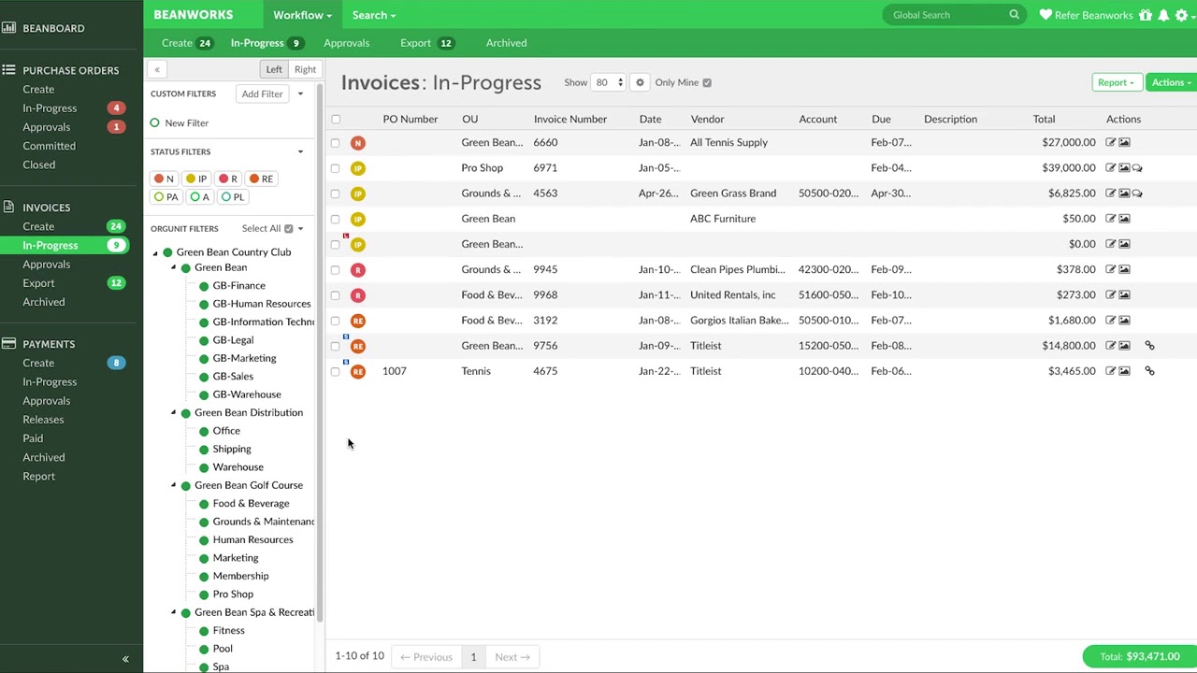Click the Global Search magnifier icon

pos(1015,15)
